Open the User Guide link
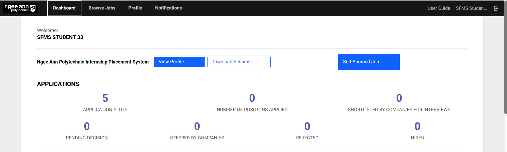The image size is (507, 152). click(x=439, y=8)
